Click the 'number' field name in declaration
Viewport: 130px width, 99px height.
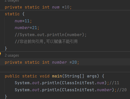click(59, 62)
